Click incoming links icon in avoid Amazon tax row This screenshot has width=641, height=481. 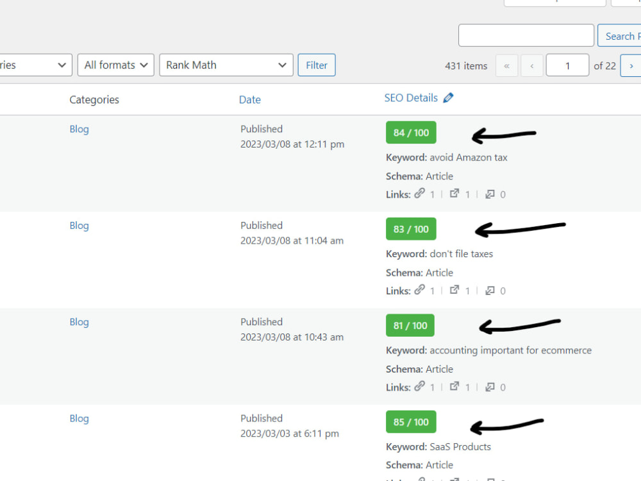click(490, 194)
